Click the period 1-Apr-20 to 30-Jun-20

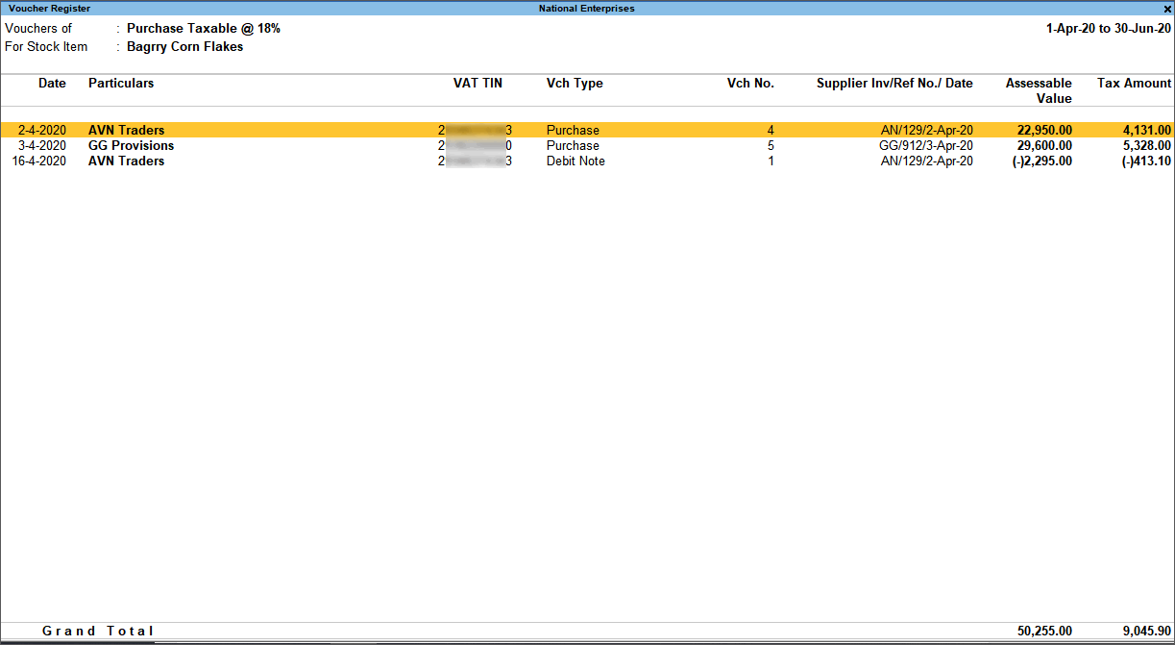tap(1109, 29)
